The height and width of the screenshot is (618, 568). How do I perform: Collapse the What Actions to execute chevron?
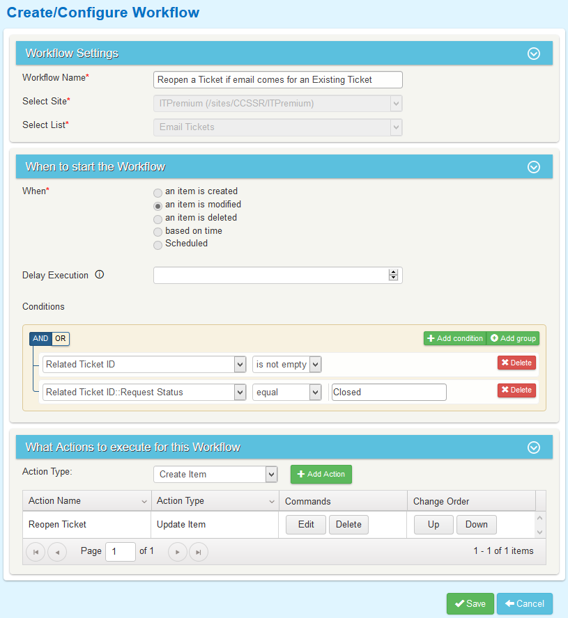[x=534, y=447]
